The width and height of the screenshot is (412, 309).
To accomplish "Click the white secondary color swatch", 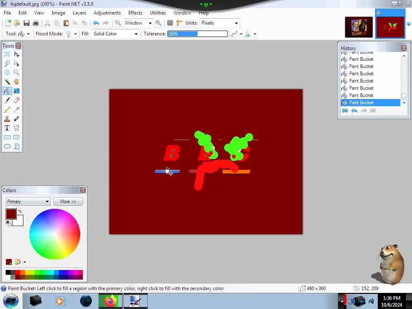I will point(19,222).
